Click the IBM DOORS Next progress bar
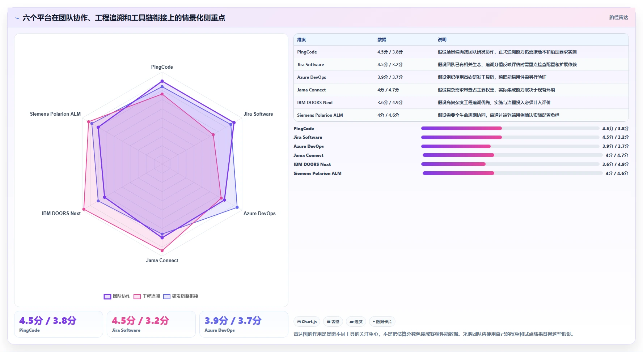Viewport: 643px width, 352px height. click(x=510, y=164)
